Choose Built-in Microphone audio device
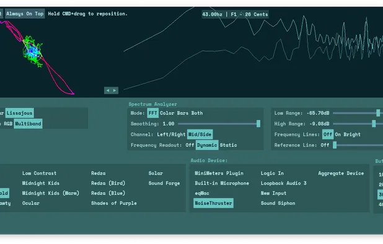Viewport: 383px width, 244px height. (222, 183)
